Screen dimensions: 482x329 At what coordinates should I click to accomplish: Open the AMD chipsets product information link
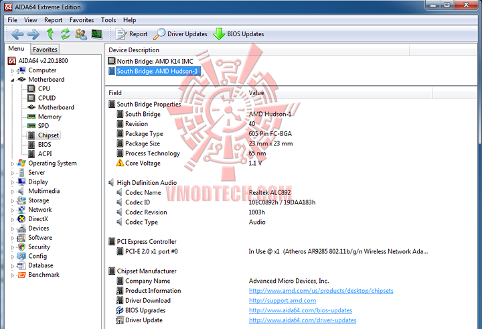pos(321,291)
